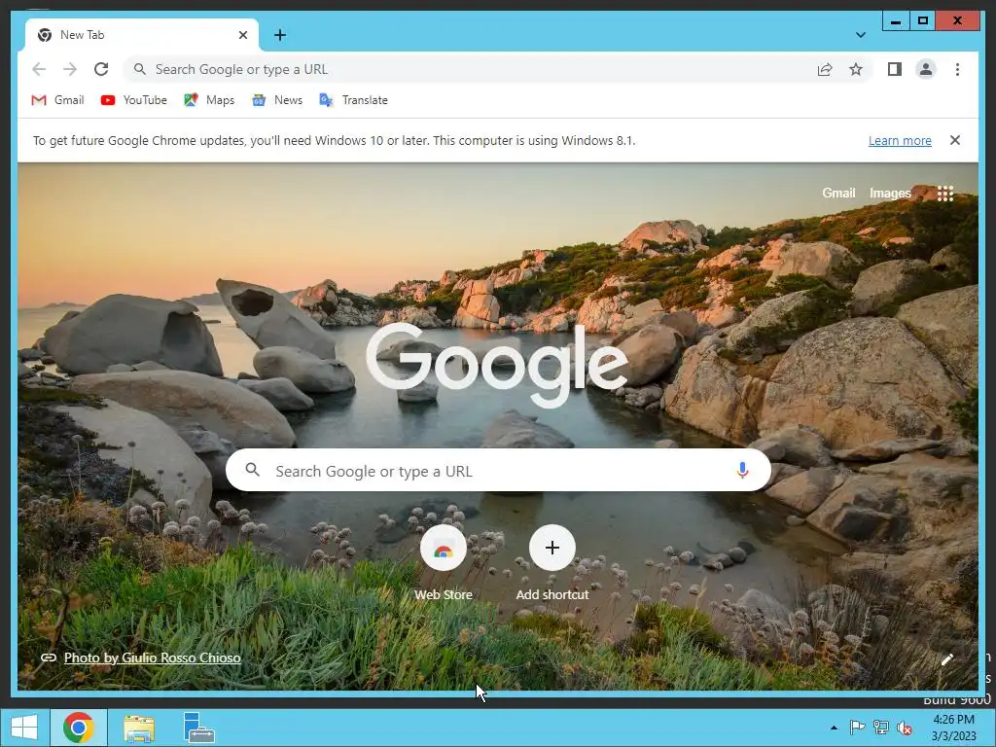Click the muted speaker tray icon
The image size is (996, 747).
click(904, 728)
